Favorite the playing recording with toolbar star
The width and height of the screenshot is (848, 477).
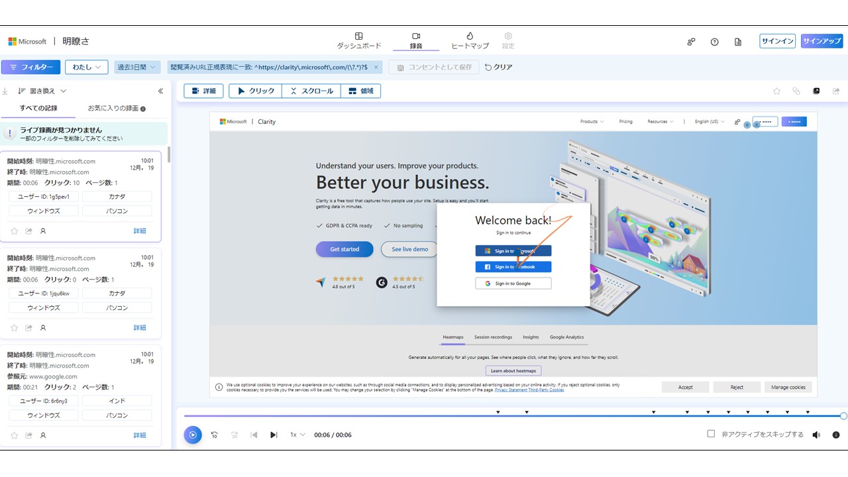pyautogui.click(x=776, y=91)
